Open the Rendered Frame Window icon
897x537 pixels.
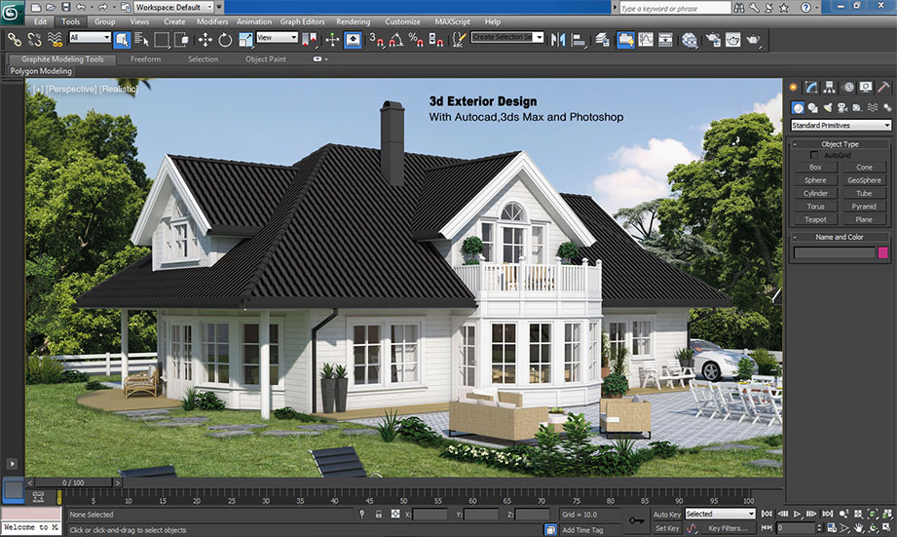[x=732, y=40]
